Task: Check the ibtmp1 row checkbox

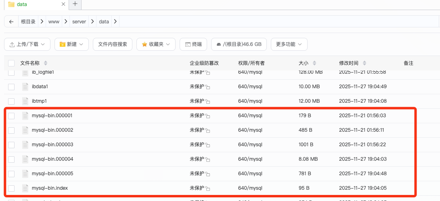Action: click(11, 101)
